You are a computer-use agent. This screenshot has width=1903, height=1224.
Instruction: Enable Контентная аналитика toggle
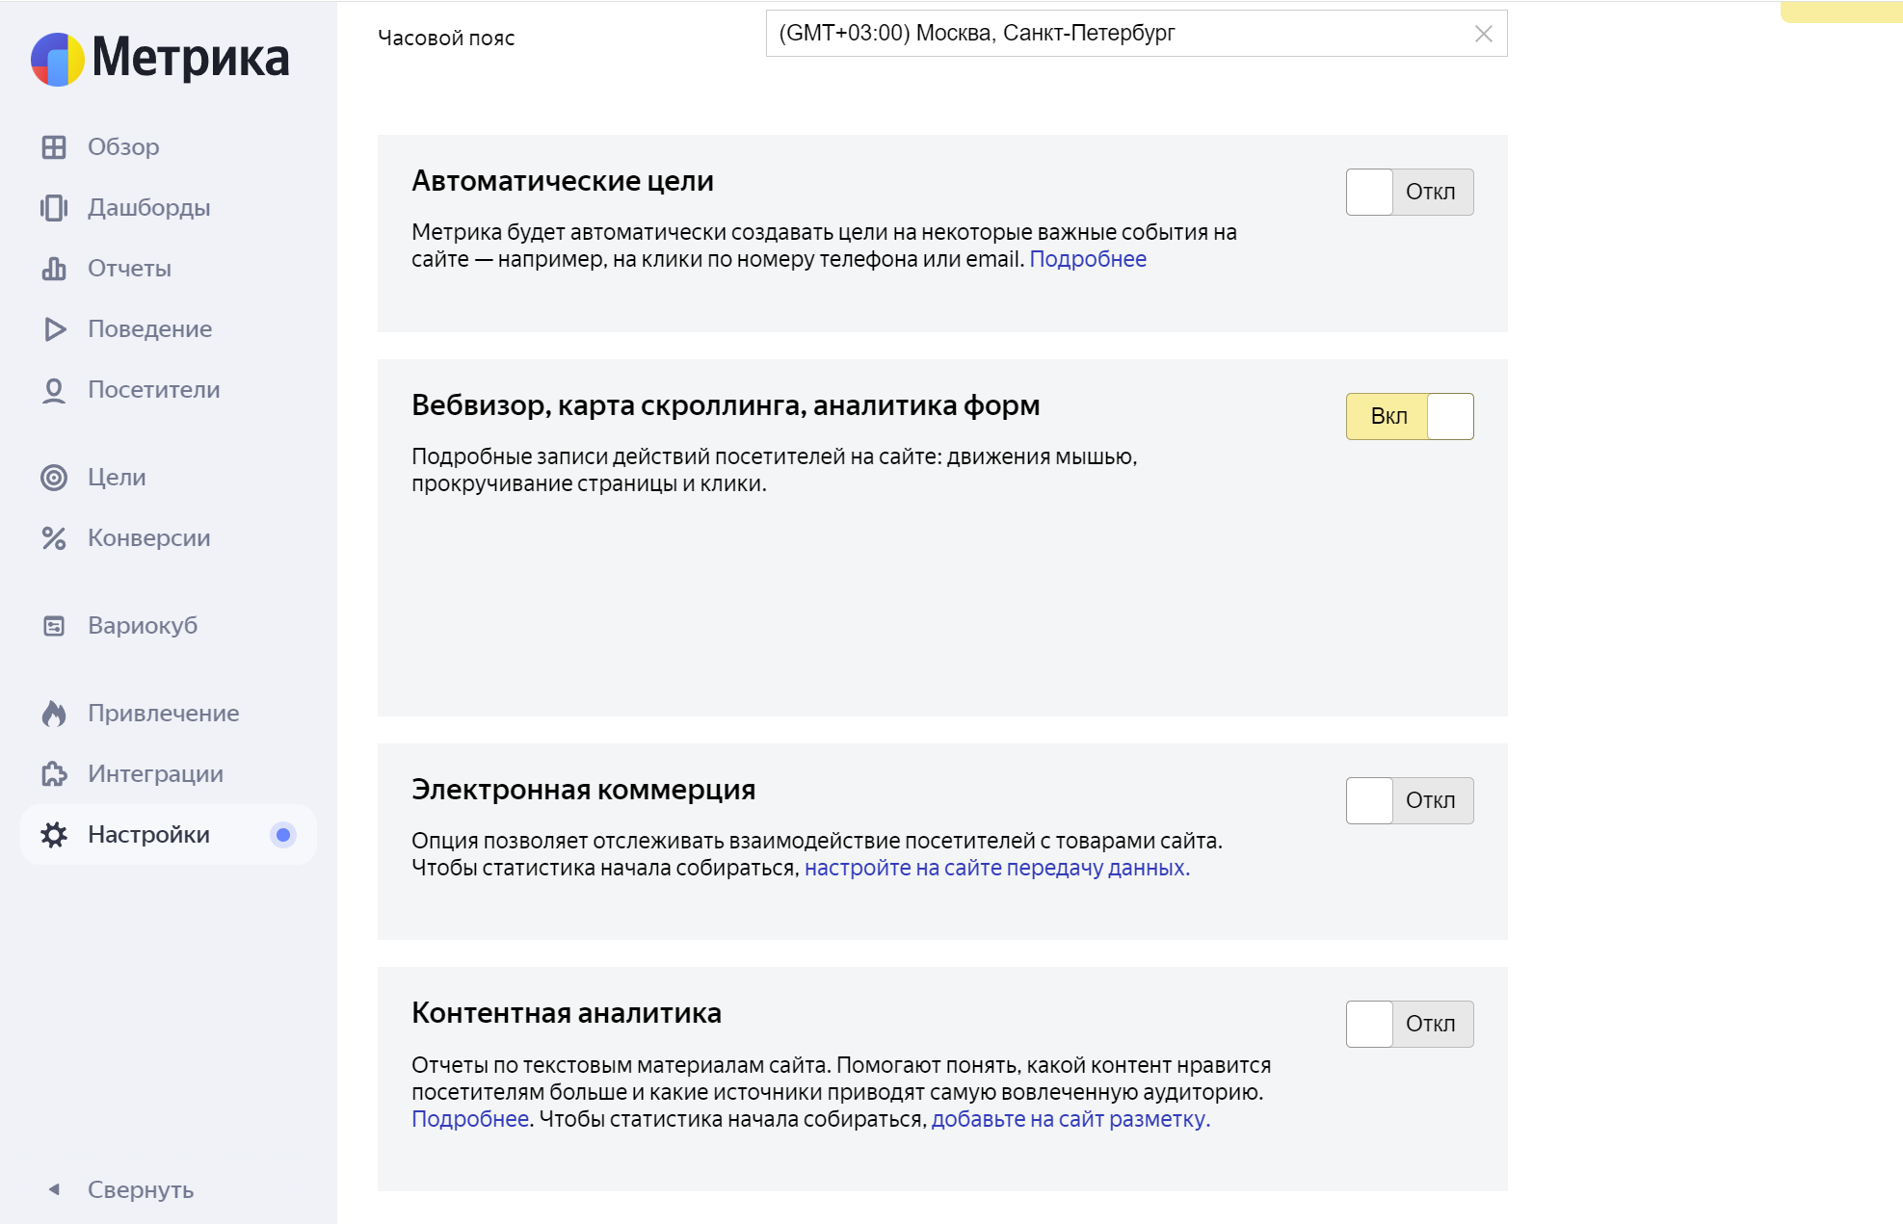[x=1409, y=1025]
